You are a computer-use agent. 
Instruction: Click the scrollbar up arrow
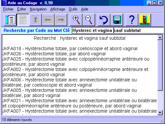[x=160, y=37]
